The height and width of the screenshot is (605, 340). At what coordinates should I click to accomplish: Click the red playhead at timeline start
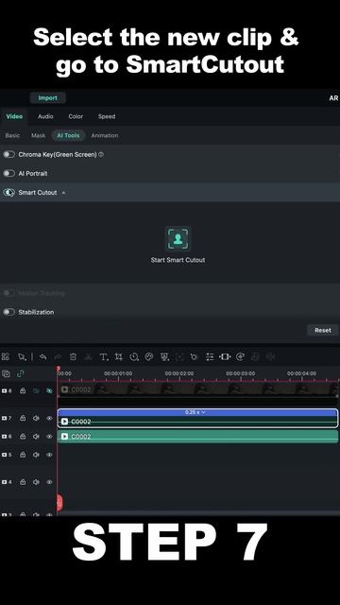coord(59,370)
